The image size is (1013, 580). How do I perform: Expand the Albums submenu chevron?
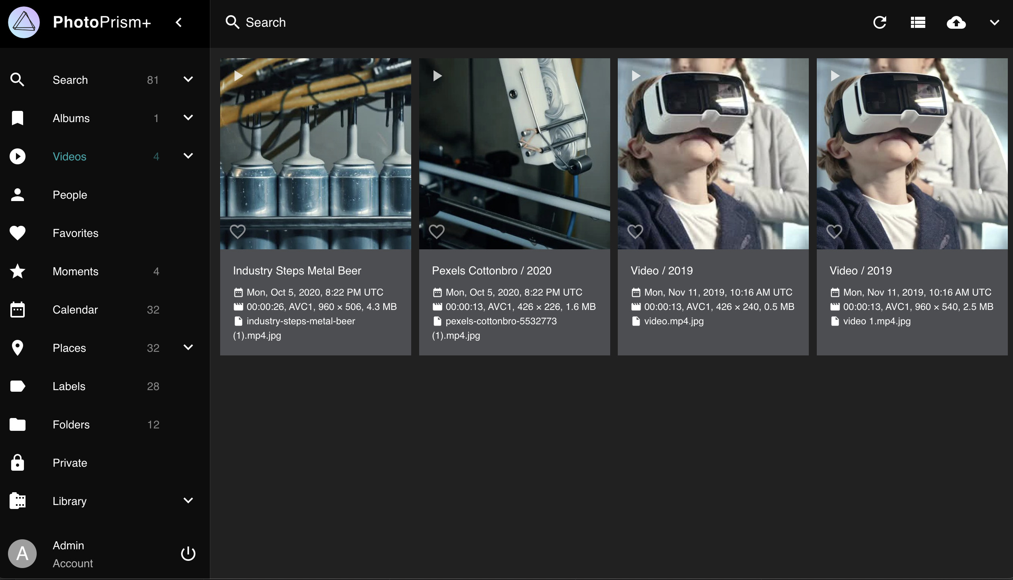tap(188, 118)
